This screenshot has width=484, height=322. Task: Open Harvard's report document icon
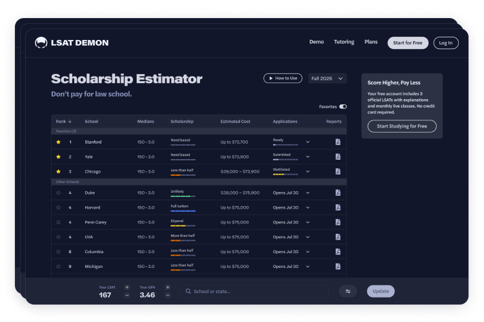click(338, 207)
